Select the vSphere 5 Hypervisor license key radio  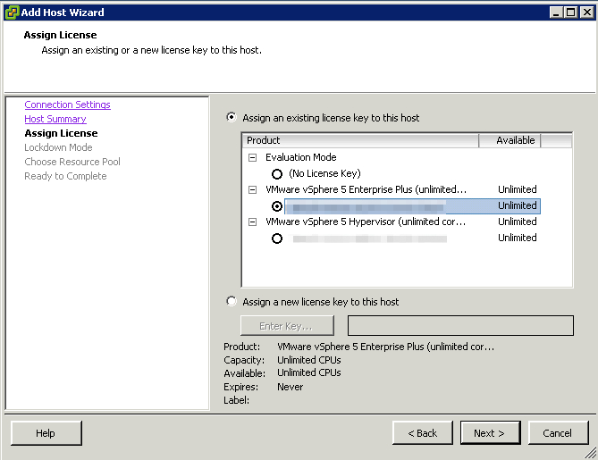coord(277,238)
